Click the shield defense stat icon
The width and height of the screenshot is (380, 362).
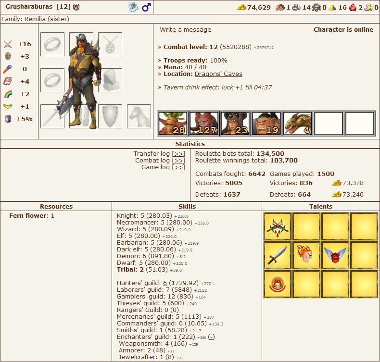coord(8,56)
